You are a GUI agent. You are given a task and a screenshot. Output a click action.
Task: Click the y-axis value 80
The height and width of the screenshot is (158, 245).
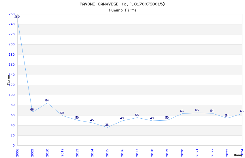(x=13, y=105)
